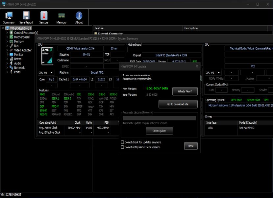
Task: Click the VM-SCREENSHOT computer icon
Action: [7, 28]
